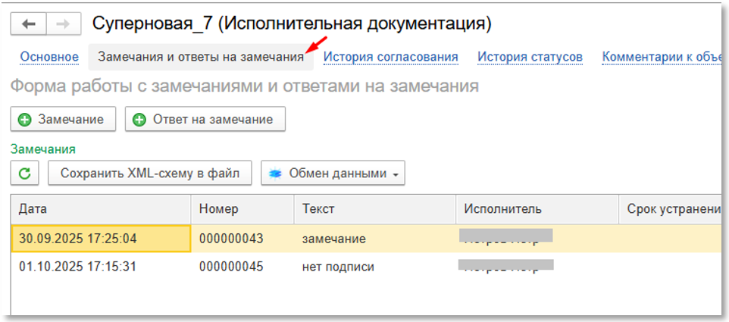The height and width of the screenshot is (322, 729).
Task: Click the Текст column header
Action: click(374, 209)
